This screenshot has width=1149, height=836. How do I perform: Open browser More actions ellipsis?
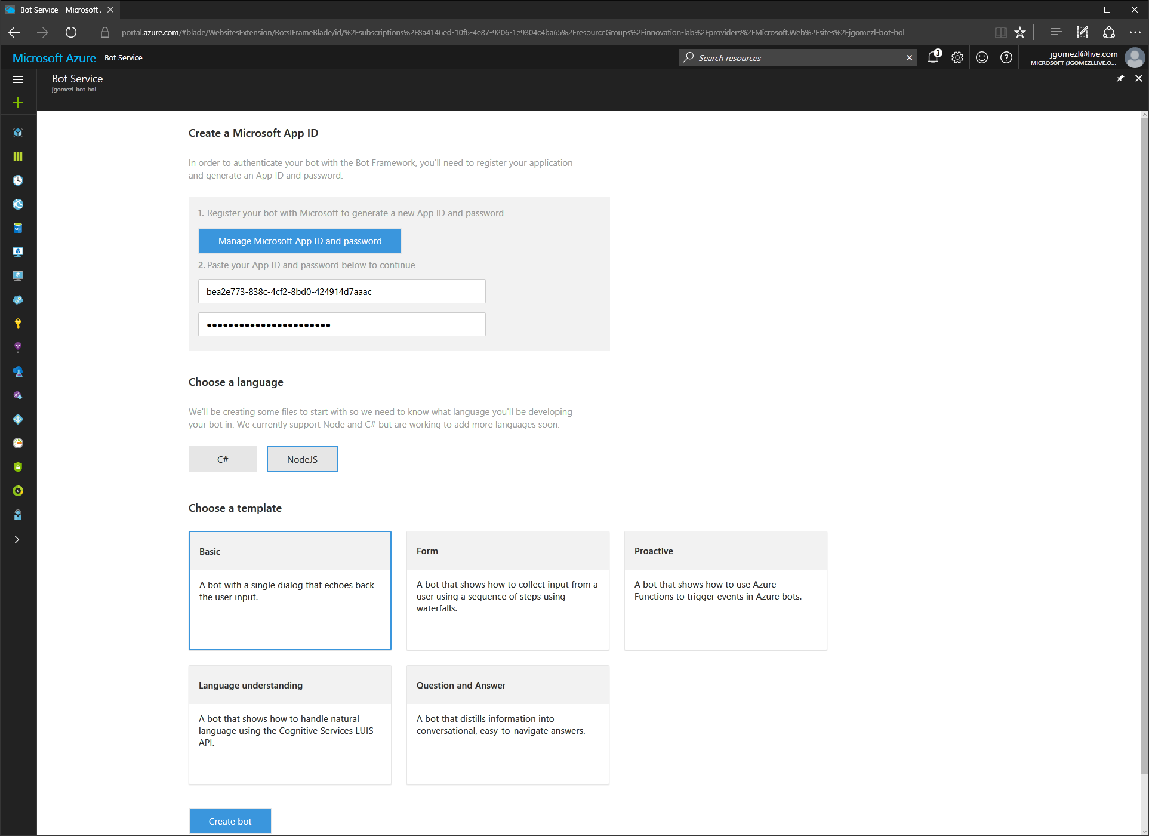point(1135,32)
